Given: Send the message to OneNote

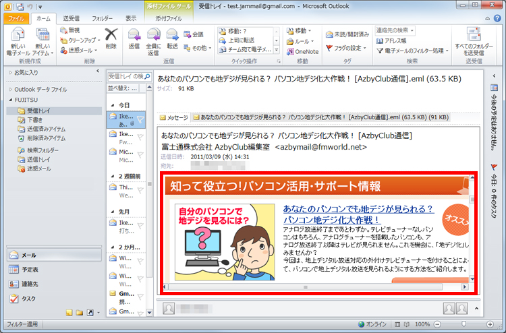Looking at the screenshot, I should pos(302,52).
